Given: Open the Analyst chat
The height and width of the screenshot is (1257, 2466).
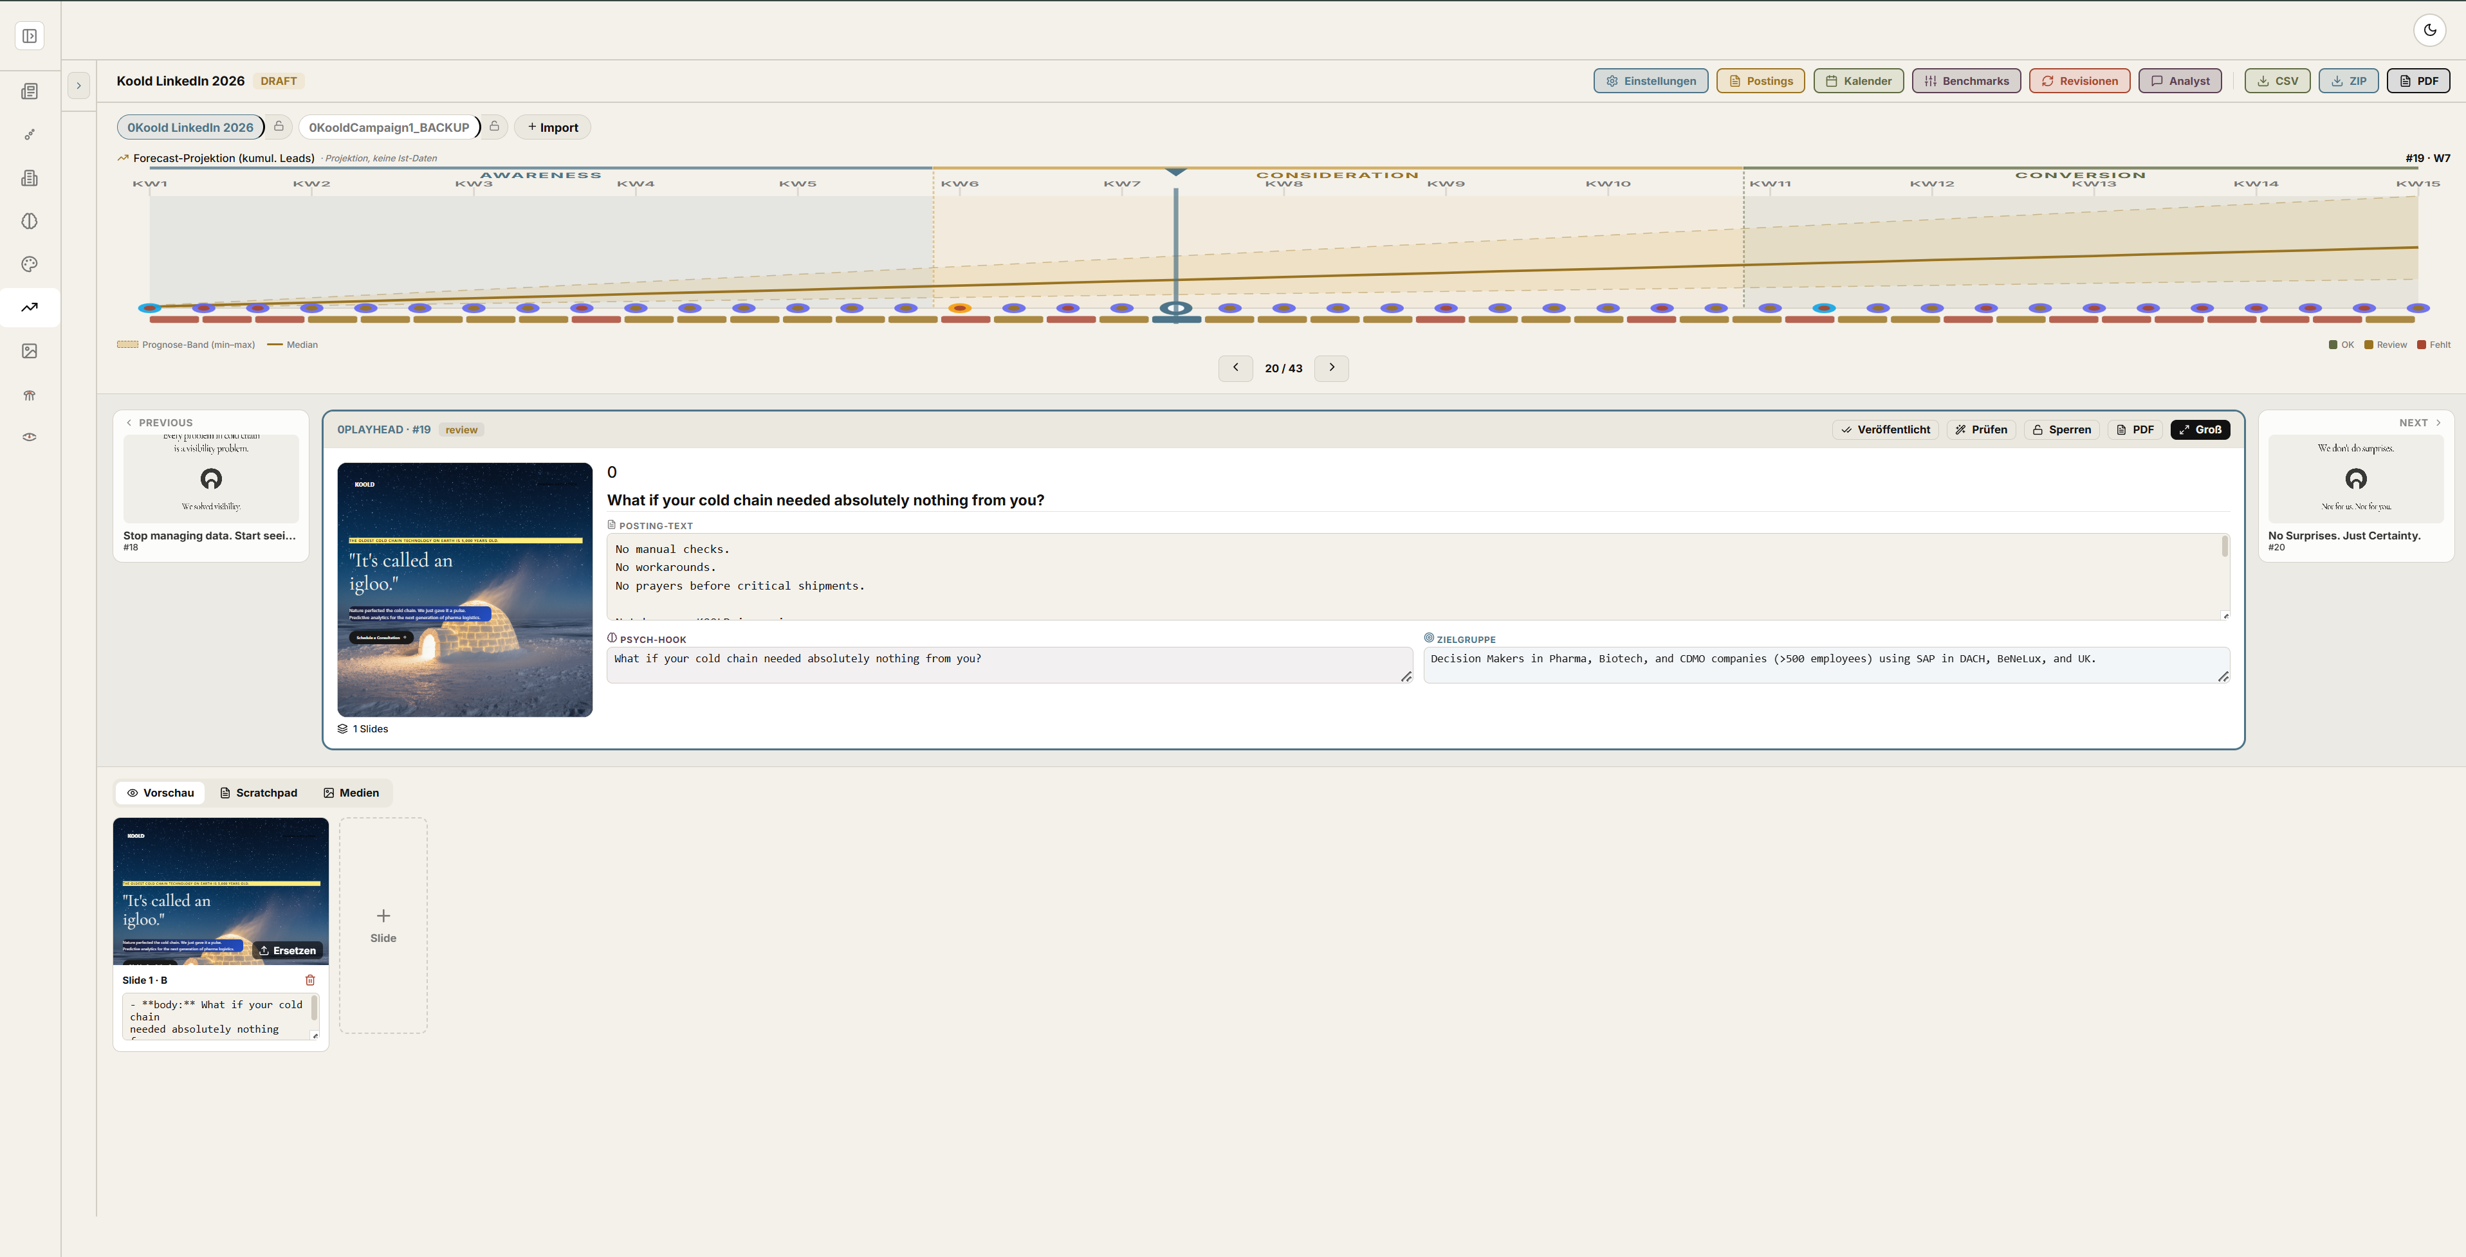Looking at the screenshot, I should coord(2180,81).
